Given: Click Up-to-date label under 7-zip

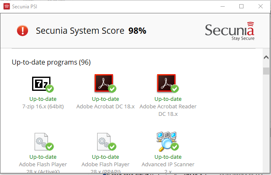Looking at the screenshot, I should point(43,99).
